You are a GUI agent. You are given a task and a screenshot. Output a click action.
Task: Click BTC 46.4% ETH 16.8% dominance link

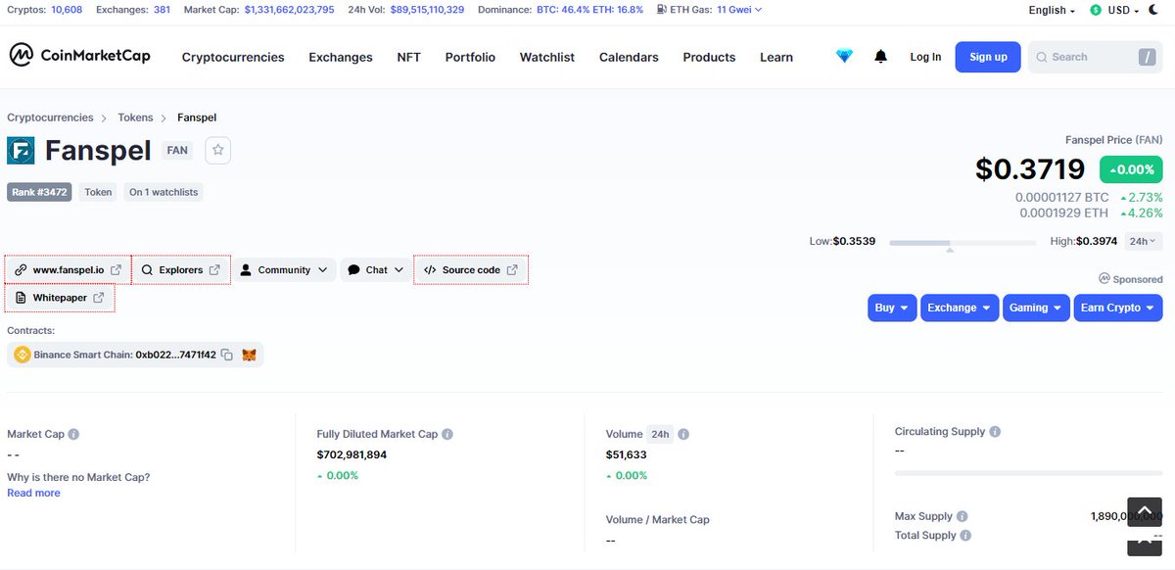[x=590, y=10]
